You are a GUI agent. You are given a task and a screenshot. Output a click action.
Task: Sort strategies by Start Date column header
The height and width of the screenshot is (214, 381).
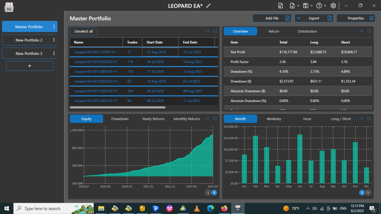coord(160,42)
